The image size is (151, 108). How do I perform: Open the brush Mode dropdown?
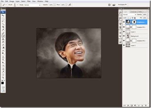coord(32,5)
